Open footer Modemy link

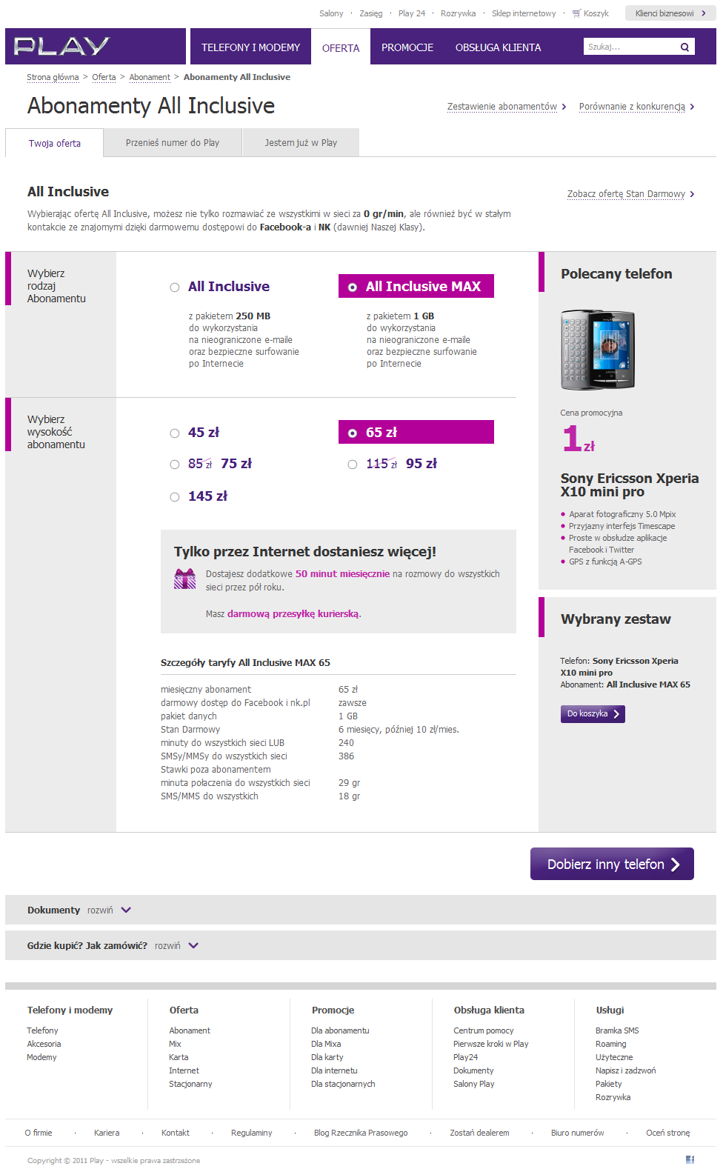click(x=41, y=1057)
